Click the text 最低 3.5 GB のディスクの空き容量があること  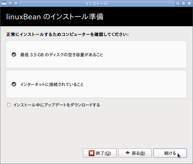click(62, 55)
